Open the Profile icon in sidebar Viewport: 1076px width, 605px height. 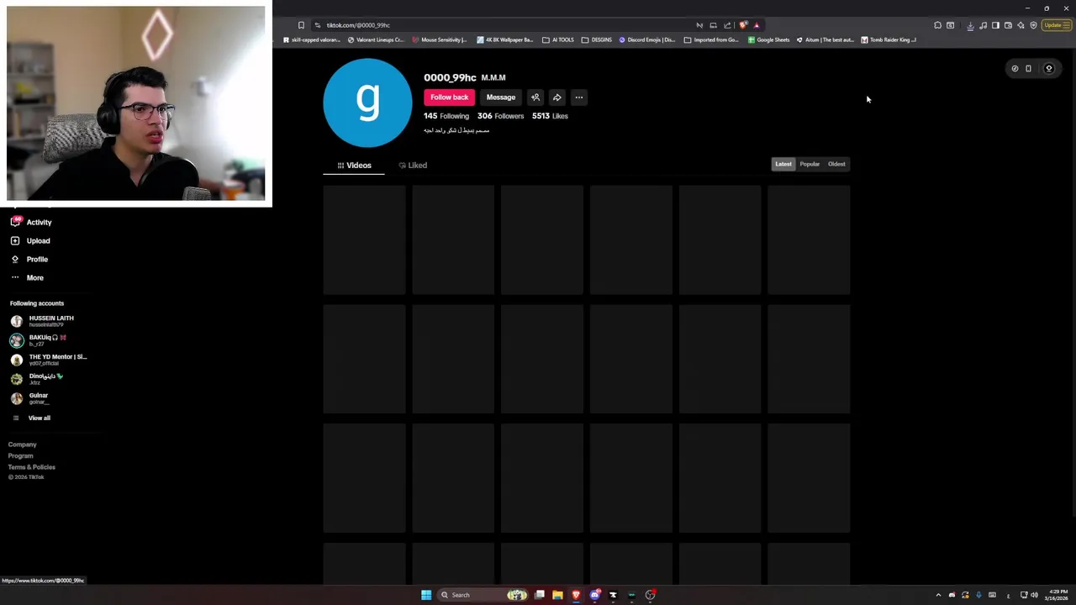(x=15, y=259)
